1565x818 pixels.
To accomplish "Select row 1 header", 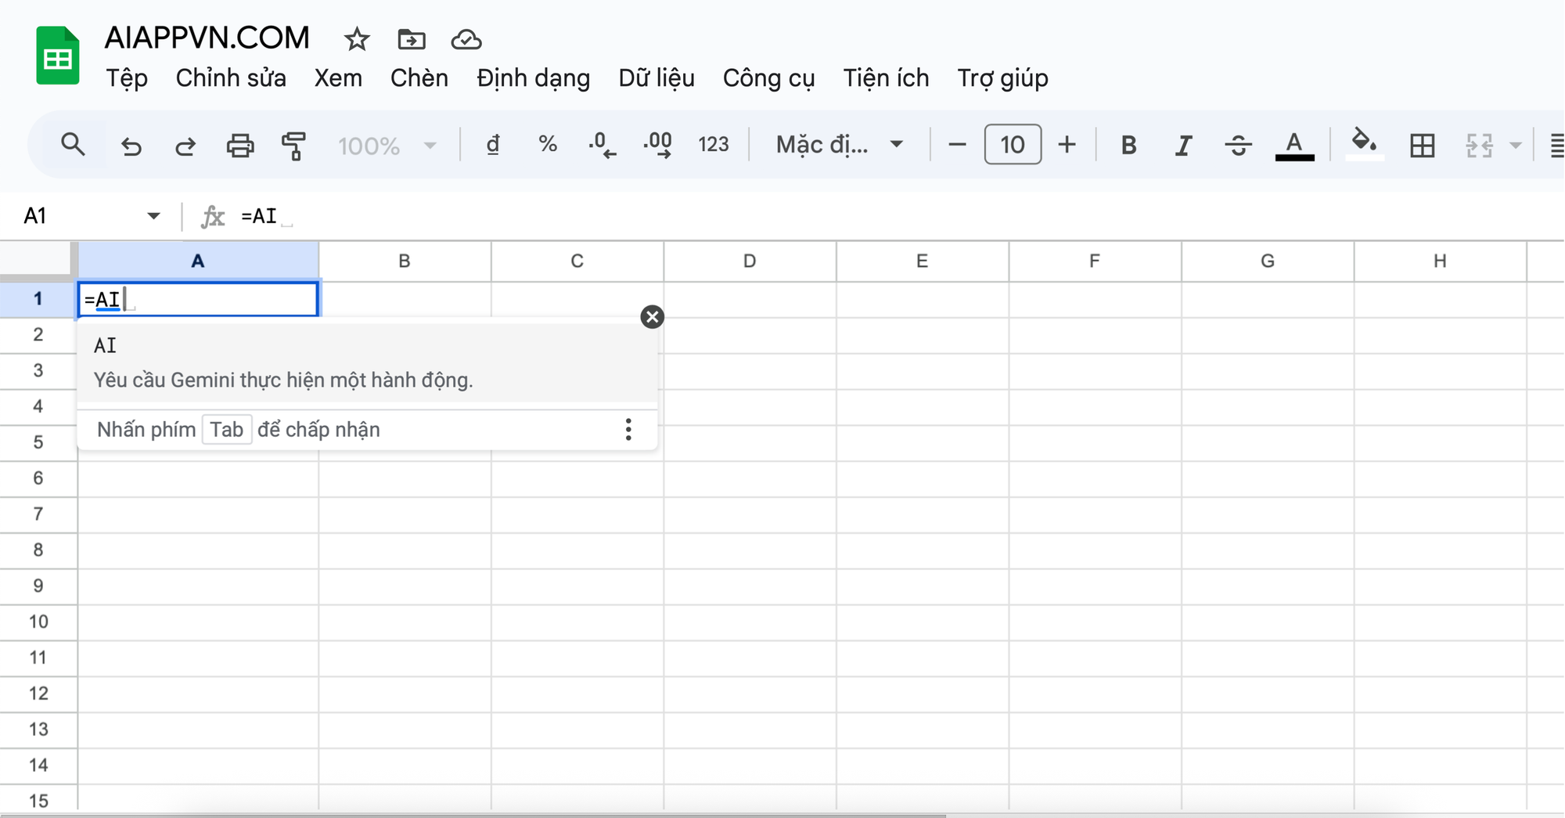I will 38,299.
